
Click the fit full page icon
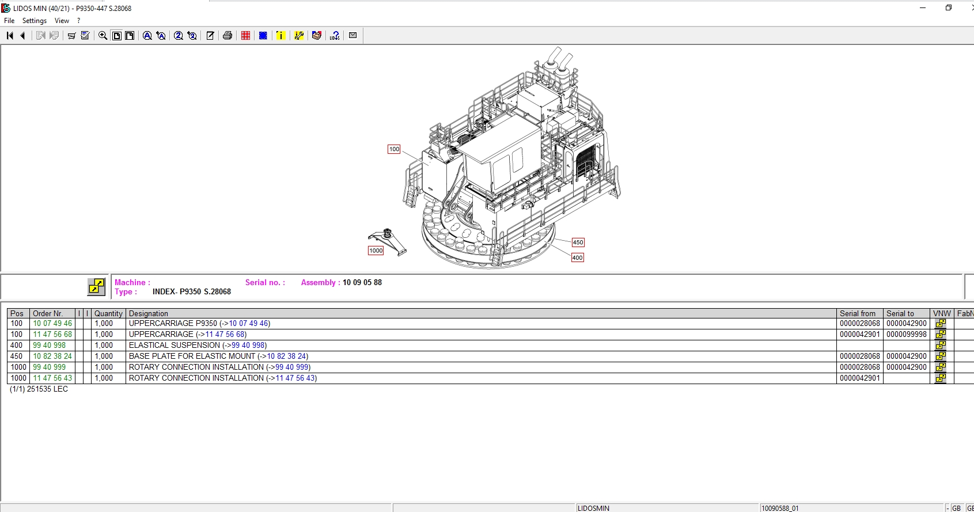117,36
